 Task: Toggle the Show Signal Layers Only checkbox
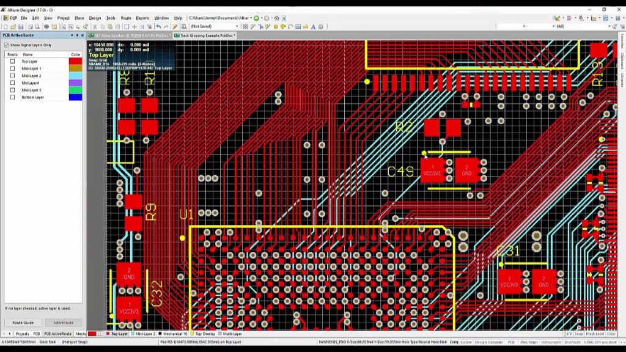pyautogui.click(x=7, y=45)
